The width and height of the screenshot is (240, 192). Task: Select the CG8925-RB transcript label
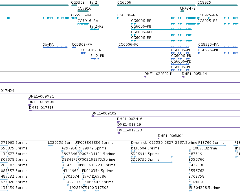tap(207, 21)
